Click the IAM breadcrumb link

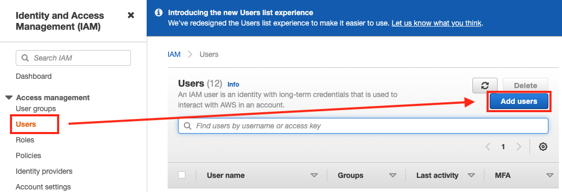click(174, 55)
